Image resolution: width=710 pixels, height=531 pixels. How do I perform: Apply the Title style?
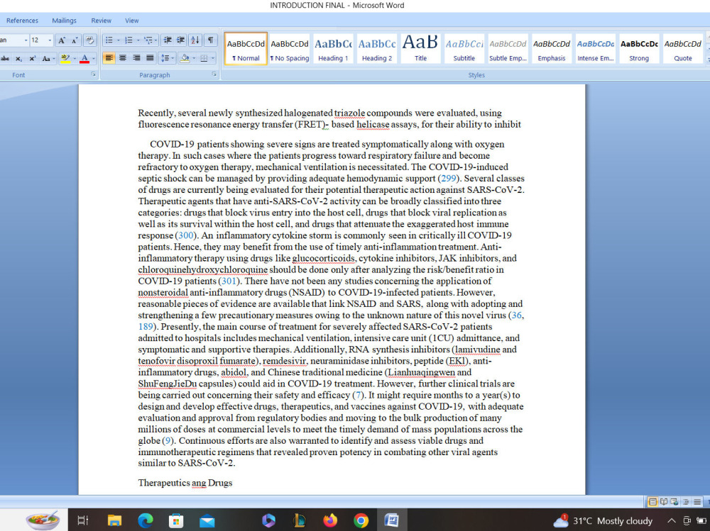coord(420,49)
